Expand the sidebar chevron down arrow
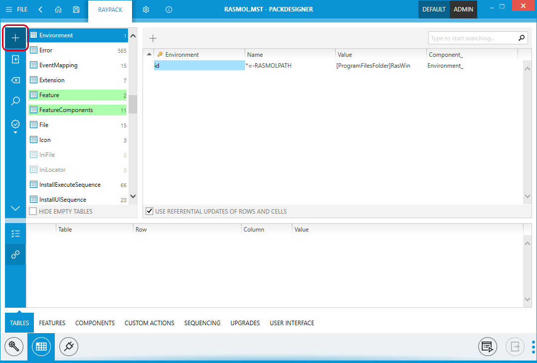Viewport: 537px width, 363px height. [x=15, y=208]
